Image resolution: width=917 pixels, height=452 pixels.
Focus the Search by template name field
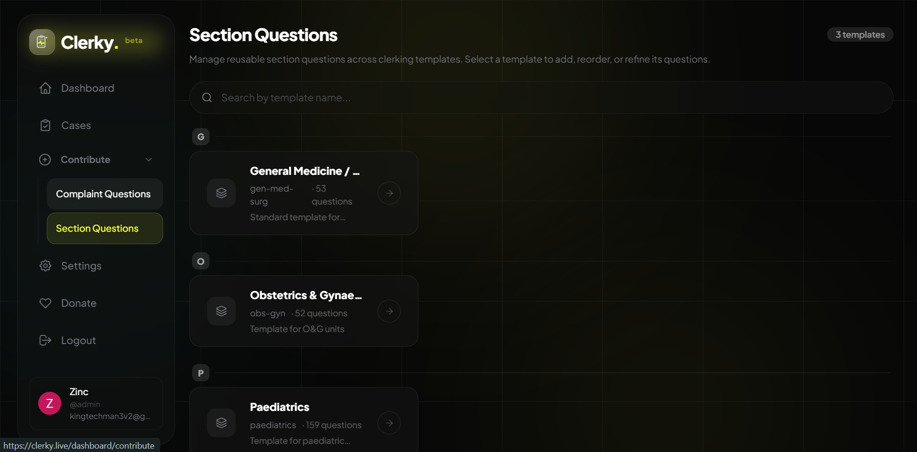tap(541, 97)
